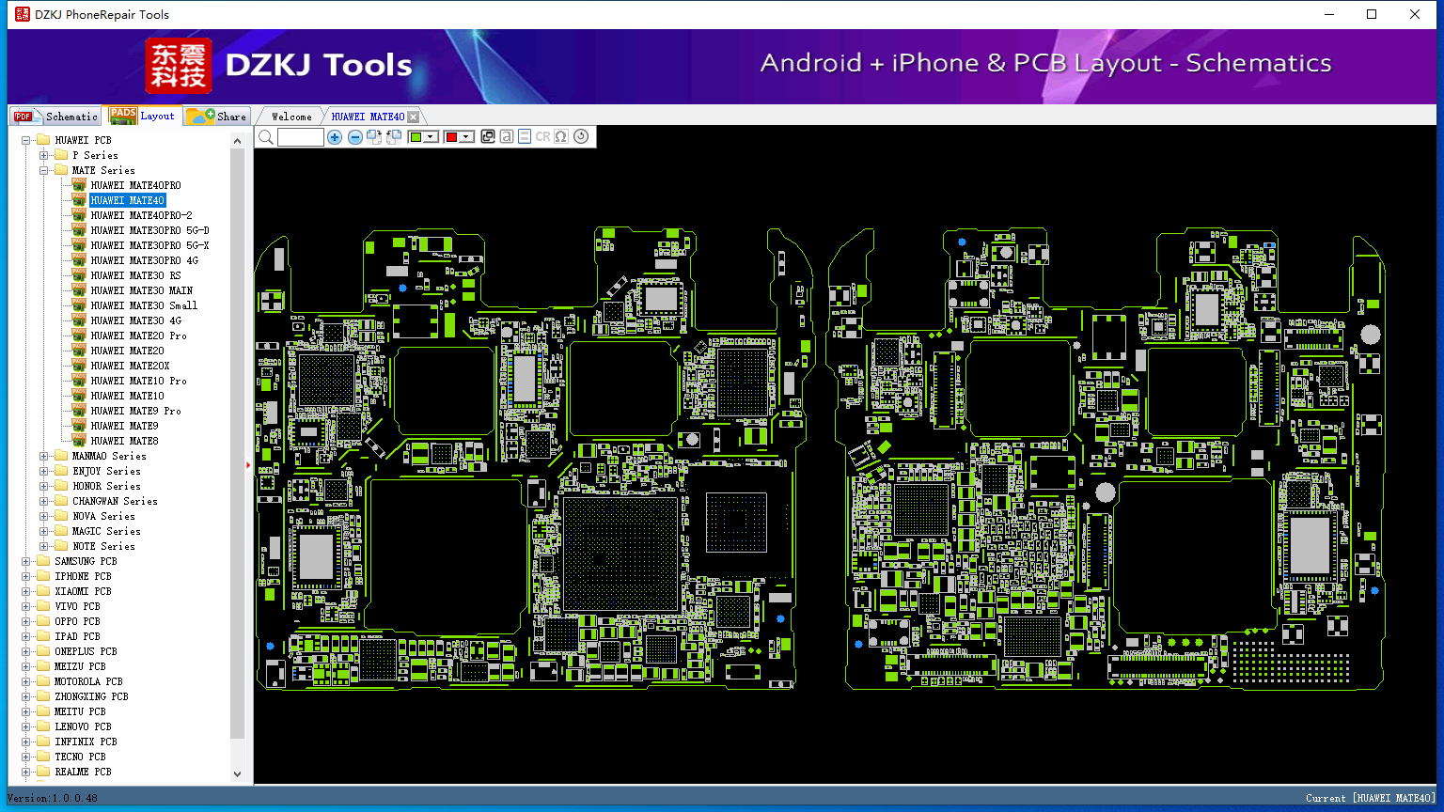This screenshot has width=1444, height=812.
Task: Click the PADS icon beside HUAWEI MATE20 Pro
Action: 79,336
